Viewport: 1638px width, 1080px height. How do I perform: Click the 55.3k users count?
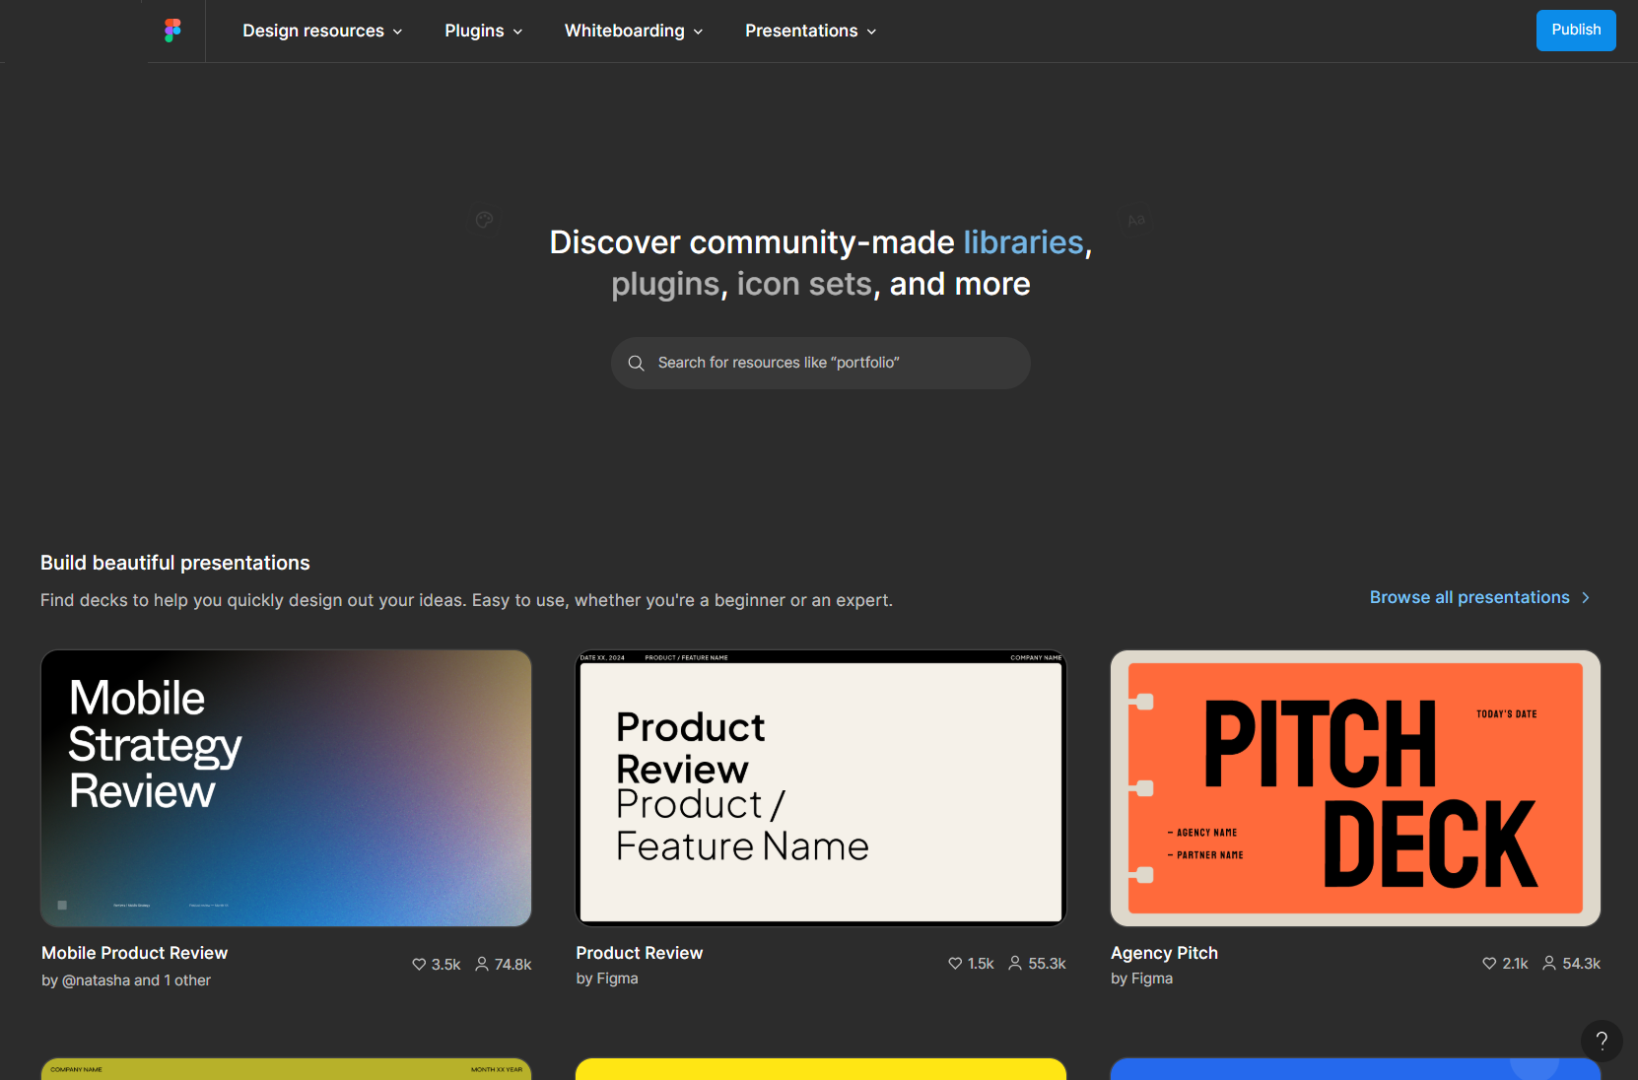[x=1047, y=964]
